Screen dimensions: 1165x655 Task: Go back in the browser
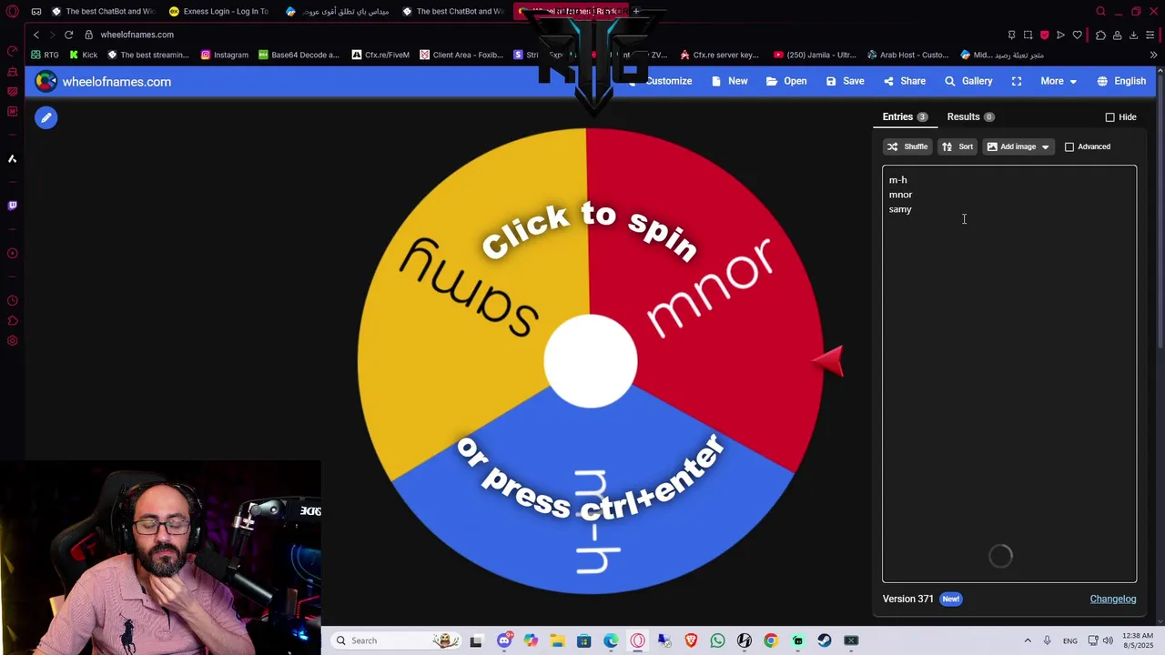coord(36,35)
